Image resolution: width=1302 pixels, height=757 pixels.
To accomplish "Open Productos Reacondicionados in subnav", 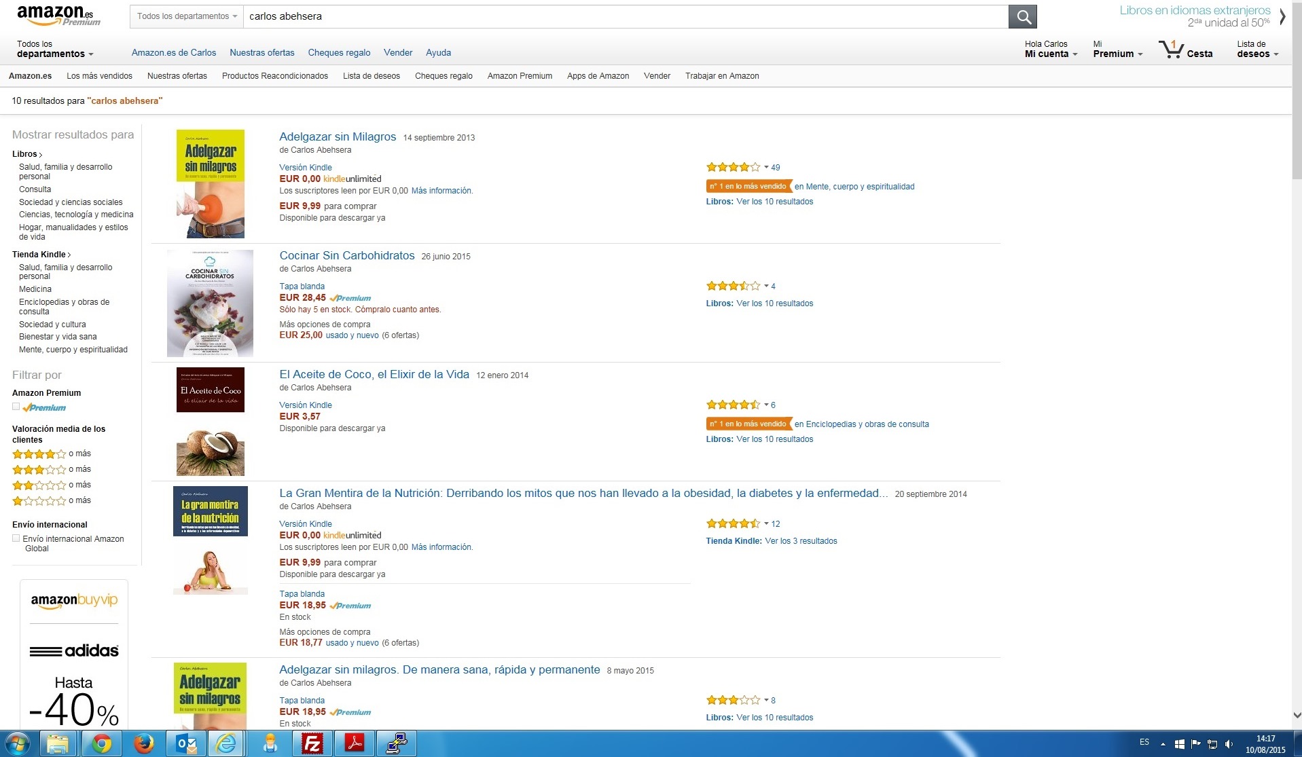I will (274, 76).
